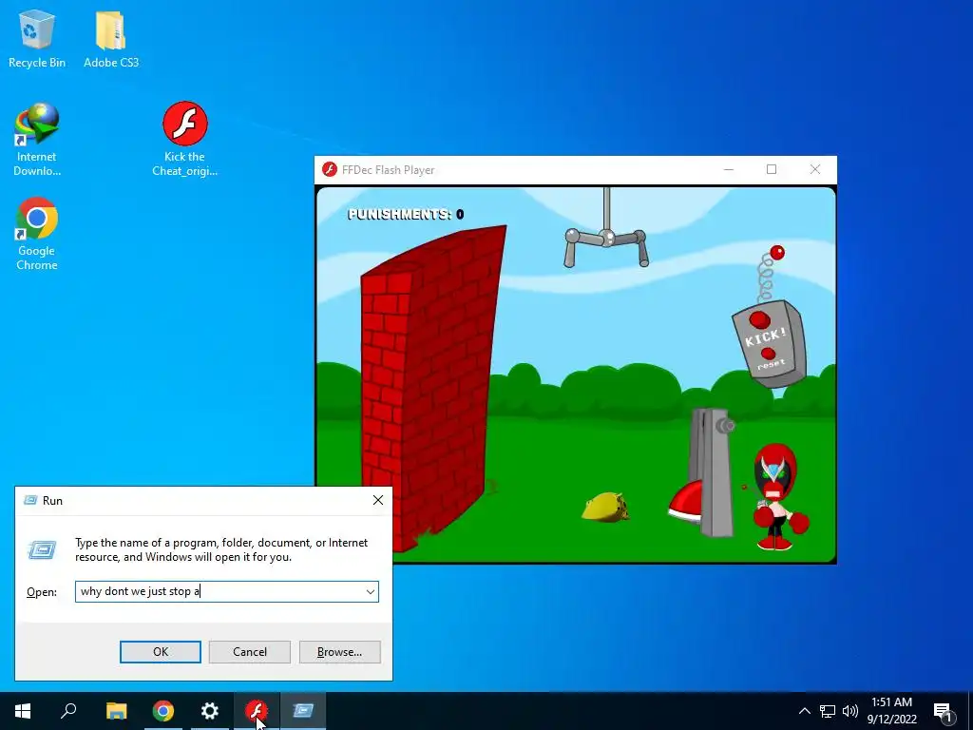
Task: Open the Recycle Bin desktop icon
Action: (x=37, y=38)
